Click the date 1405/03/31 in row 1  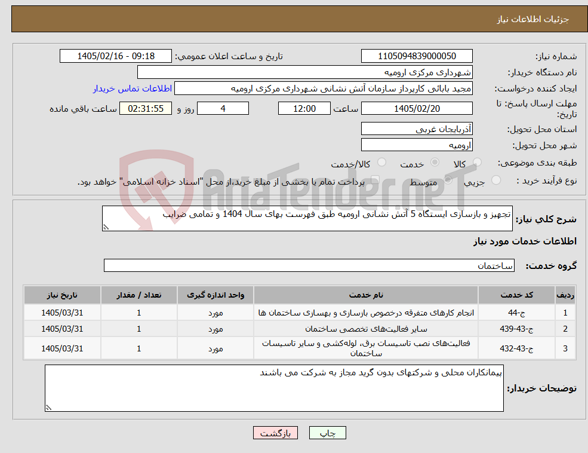click(x=62, y=312)
